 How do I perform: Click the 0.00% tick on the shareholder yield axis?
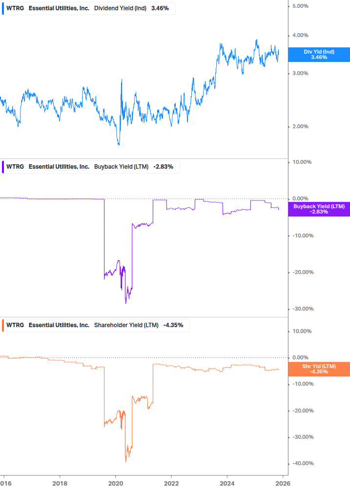[300, 357]
